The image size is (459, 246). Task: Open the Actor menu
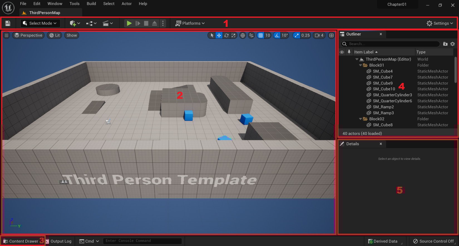127,4
